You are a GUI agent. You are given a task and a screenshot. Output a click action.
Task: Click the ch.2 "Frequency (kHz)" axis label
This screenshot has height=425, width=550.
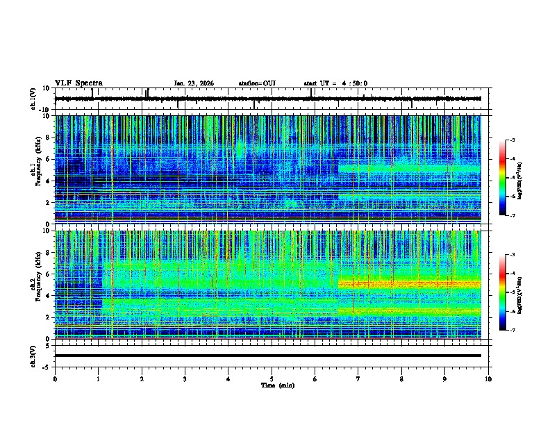click(38, 276)
